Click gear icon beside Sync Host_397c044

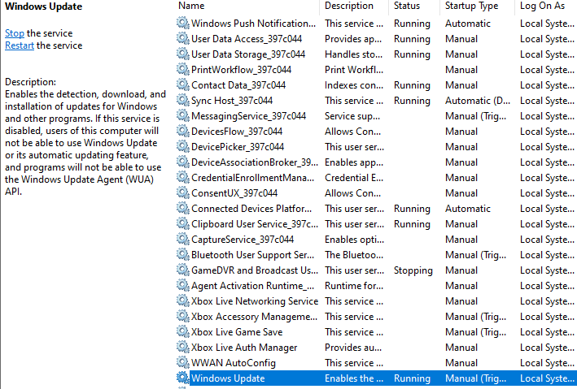[182, 100]
